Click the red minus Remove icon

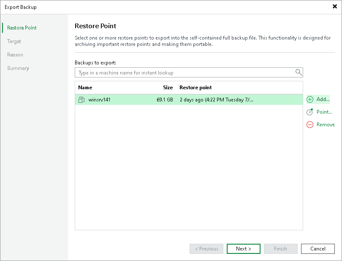tap(310, 125)
